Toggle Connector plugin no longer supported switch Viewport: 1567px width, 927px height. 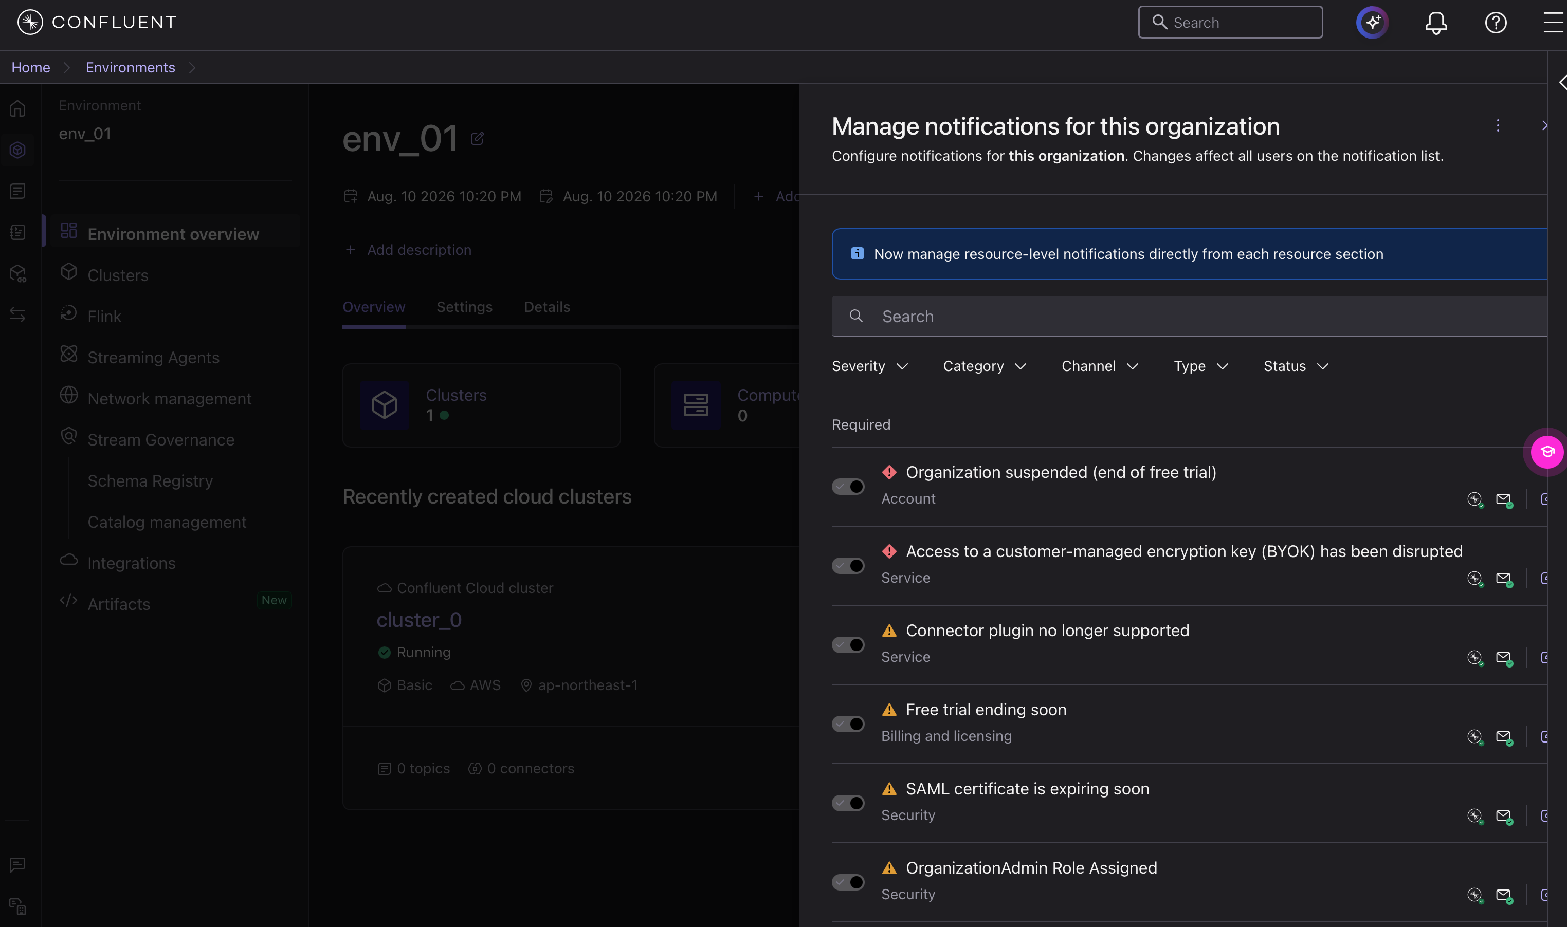(848, 645)
